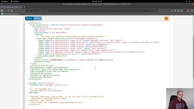Open the editor settings gear button
Viewport: 194px width, 109px height.
166,18
